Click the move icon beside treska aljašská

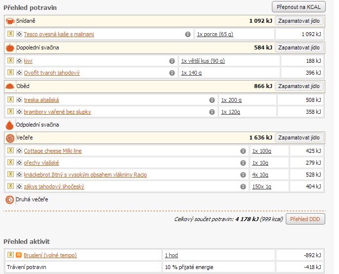19,100
